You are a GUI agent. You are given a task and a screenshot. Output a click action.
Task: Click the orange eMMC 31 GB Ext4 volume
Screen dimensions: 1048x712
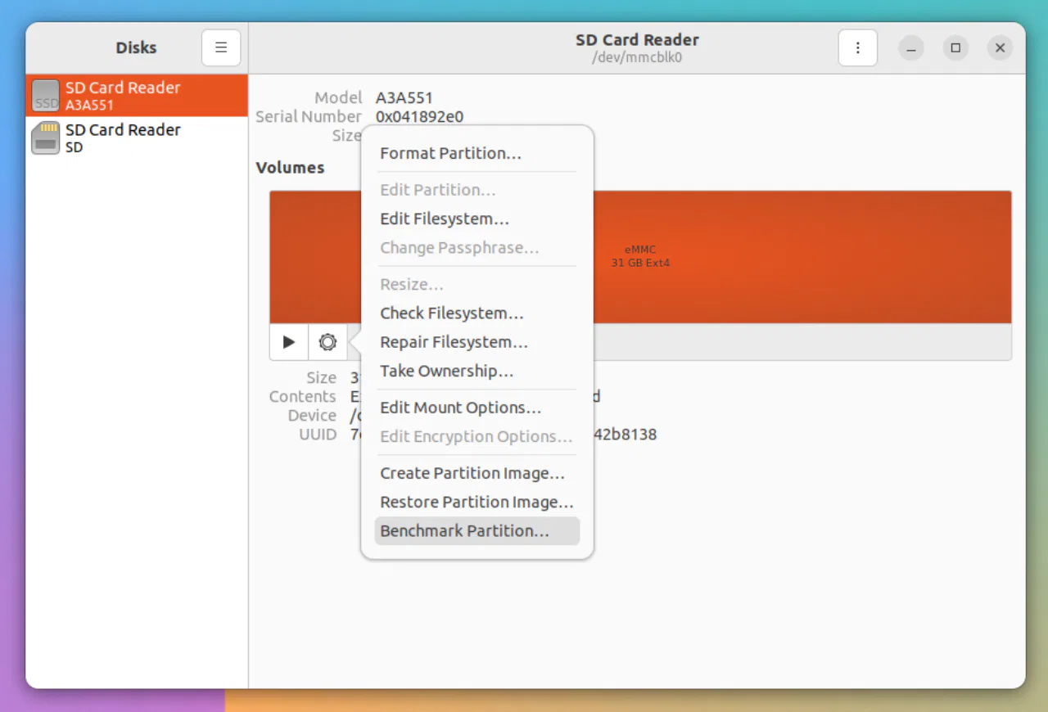point(778,256)
